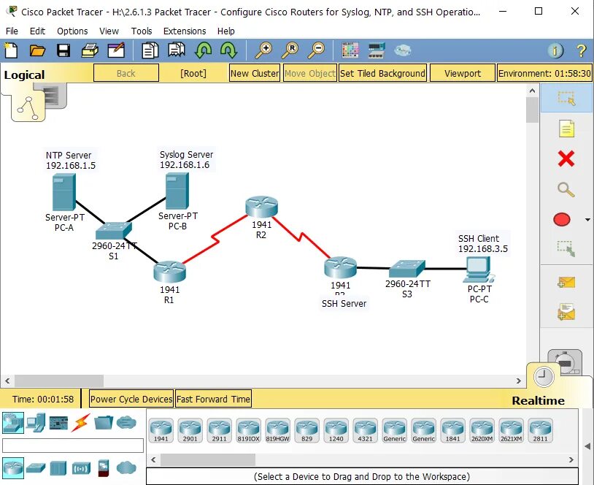Select Switches subcategory icon
Viewport: 594px width, 485px height.
pyautogui.click(x=36, y=468)
